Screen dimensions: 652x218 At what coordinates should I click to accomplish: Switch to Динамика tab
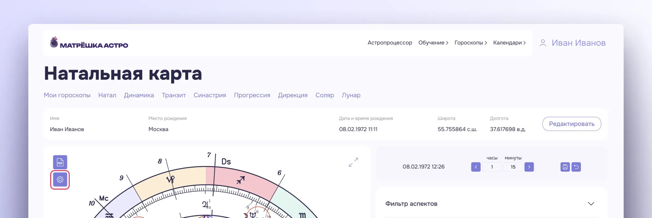tap(139, 95)
